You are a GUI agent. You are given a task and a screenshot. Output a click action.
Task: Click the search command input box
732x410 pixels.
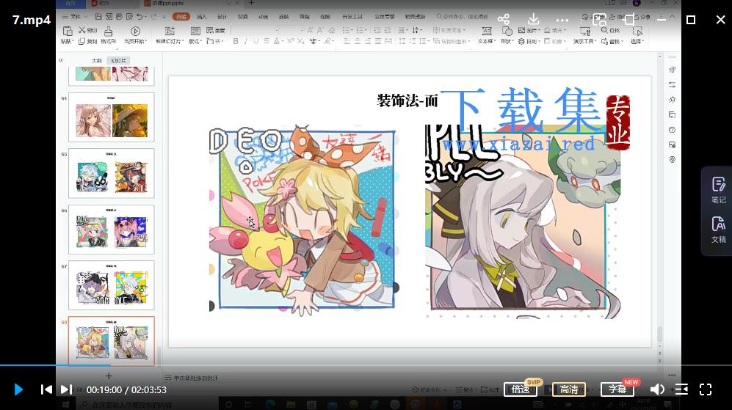pyautogui.click(x=463, y=17)
